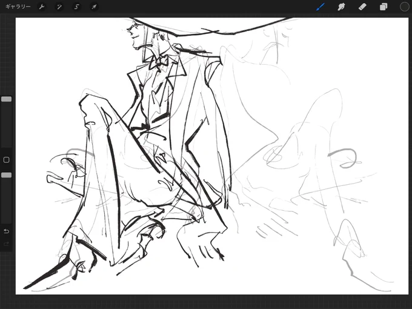Open the black color picker swatch
The width and height of the screenshot is (412, 309).
tap(404, 7)
